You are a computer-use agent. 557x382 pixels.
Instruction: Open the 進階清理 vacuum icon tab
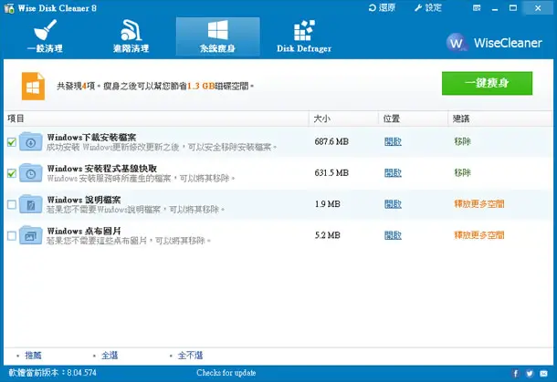tap(131, 36)
